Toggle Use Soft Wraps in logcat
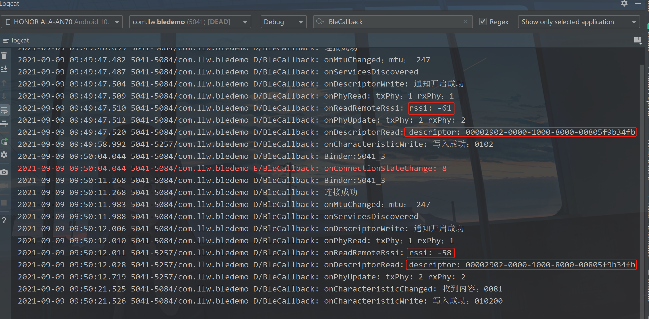Screen dimensions: 649x319 (x=4, y=110)
